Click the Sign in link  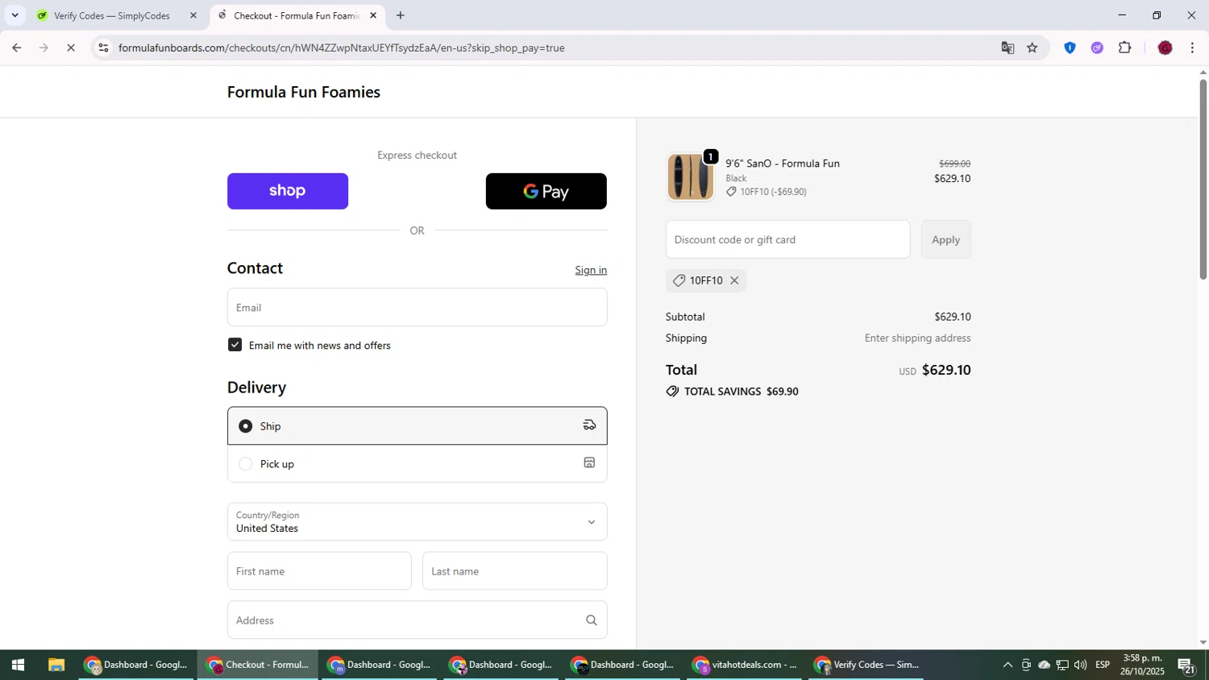[x=591, y=270]
